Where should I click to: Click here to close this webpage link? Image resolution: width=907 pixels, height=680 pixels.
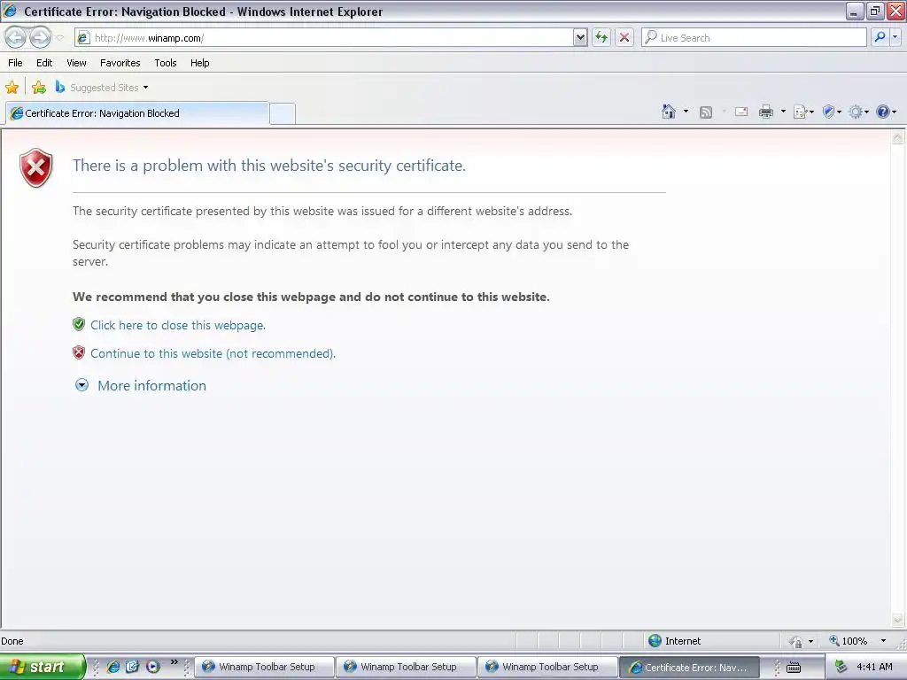(x=177, y=325)
